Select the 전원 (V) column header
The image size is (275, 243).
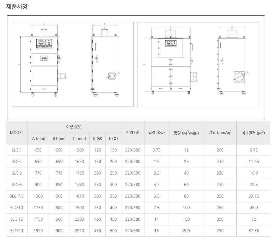click(133, 133)
